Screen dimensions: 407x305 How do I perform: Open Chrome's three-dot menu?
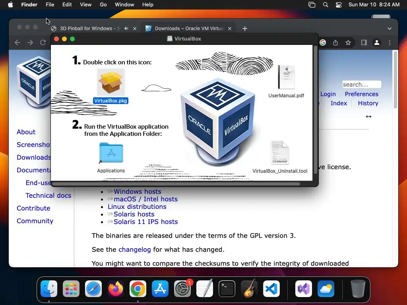tap(390, 42)
